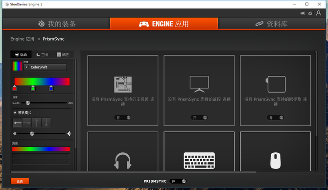The height and width of the screenshot is (190, 328).
Task: Click the headset device icon
Action: (123, 161)
